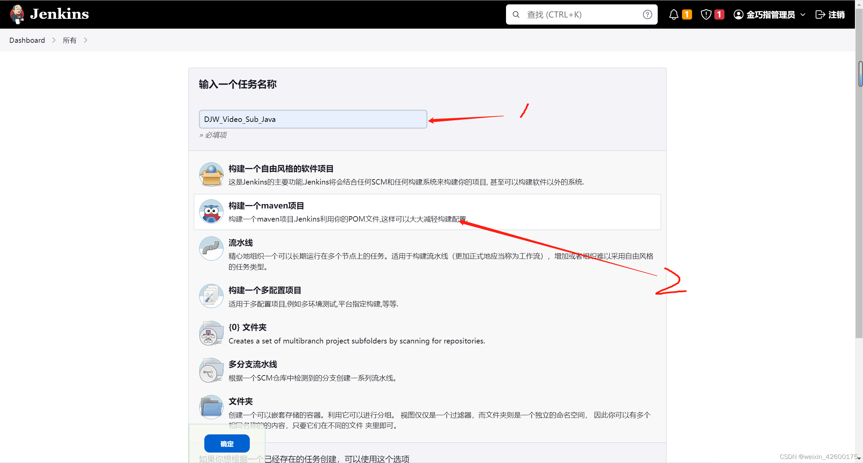Image resolution: width=863 pixels, height=463 pixels.
Task: Select the 文件夹 folder container icon
Action: [211, 407]
